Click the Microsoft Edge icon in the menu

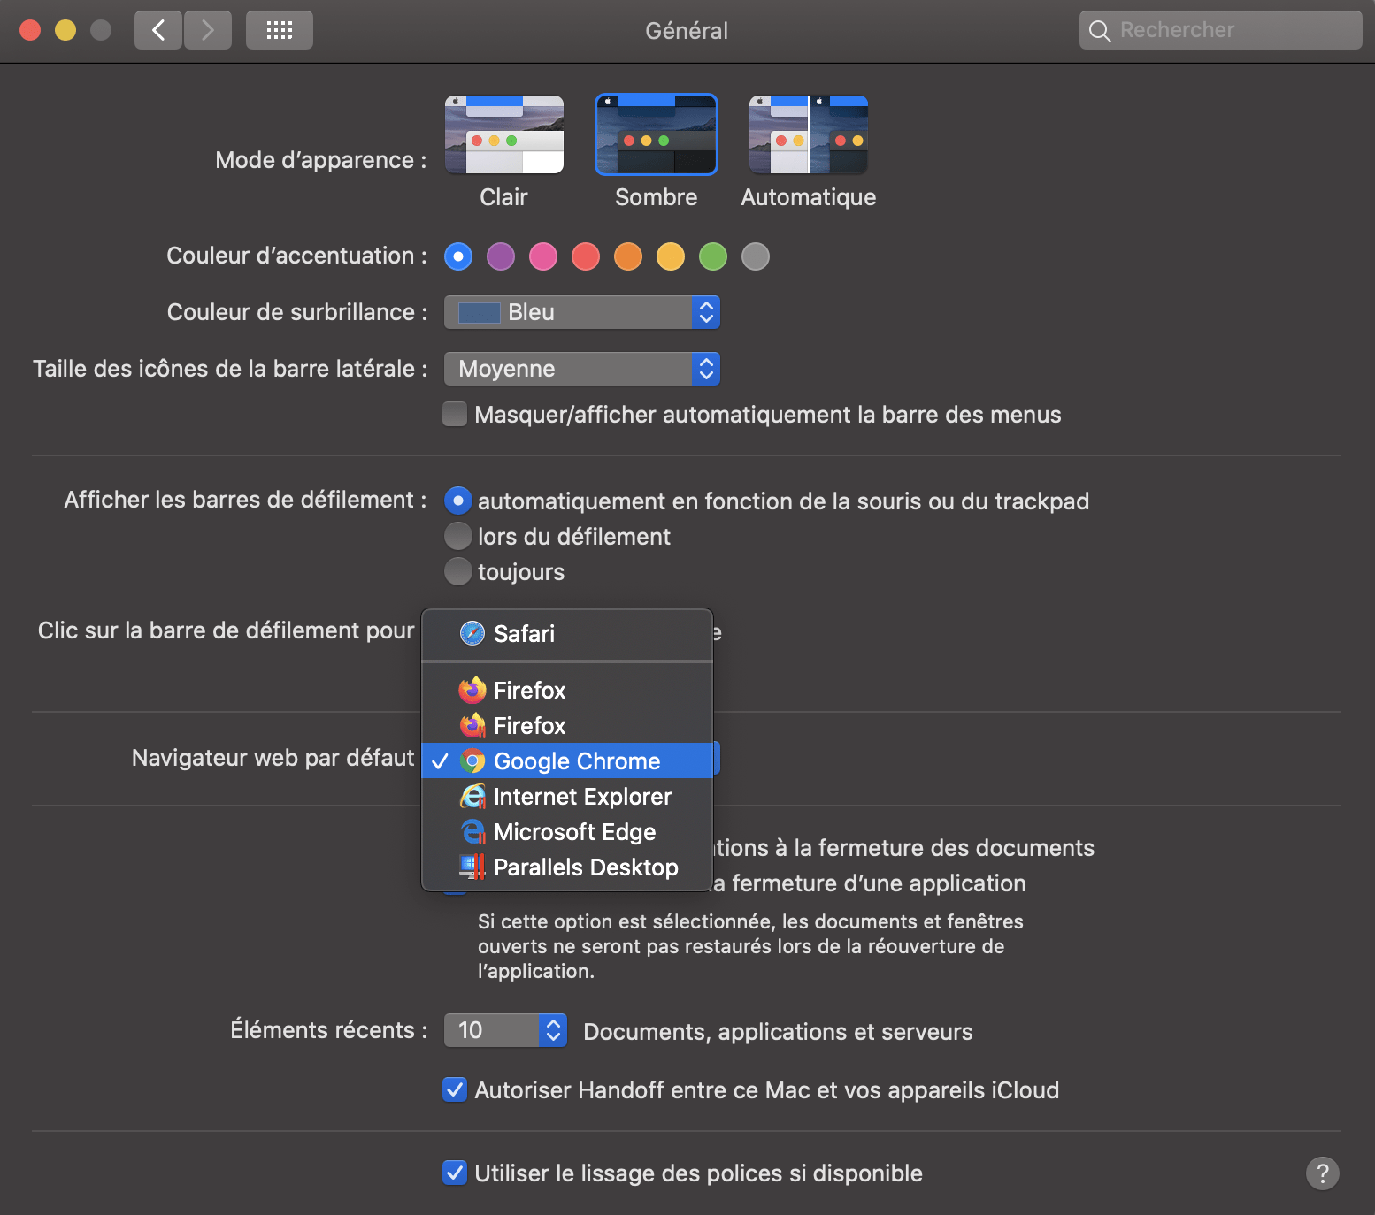472,831
